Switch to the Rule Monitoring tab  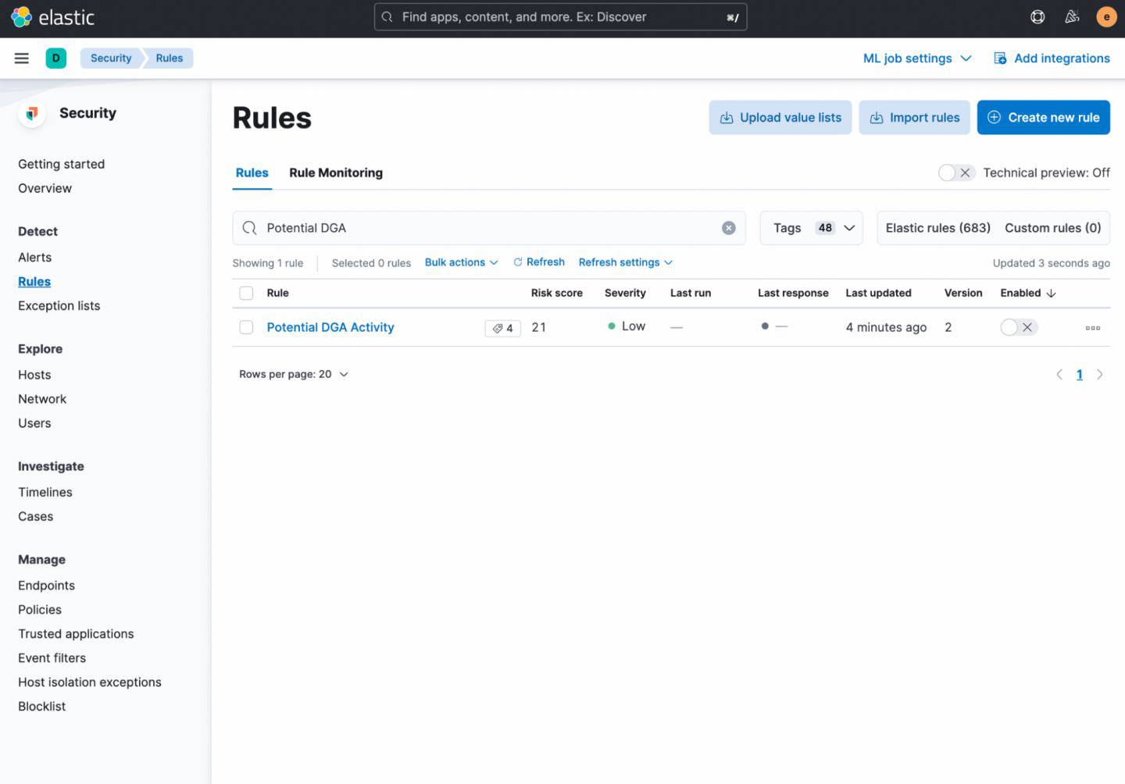[336, 173]
